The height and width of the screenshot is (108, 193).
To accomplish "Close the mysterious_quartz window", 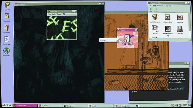I will pos(188,63).
